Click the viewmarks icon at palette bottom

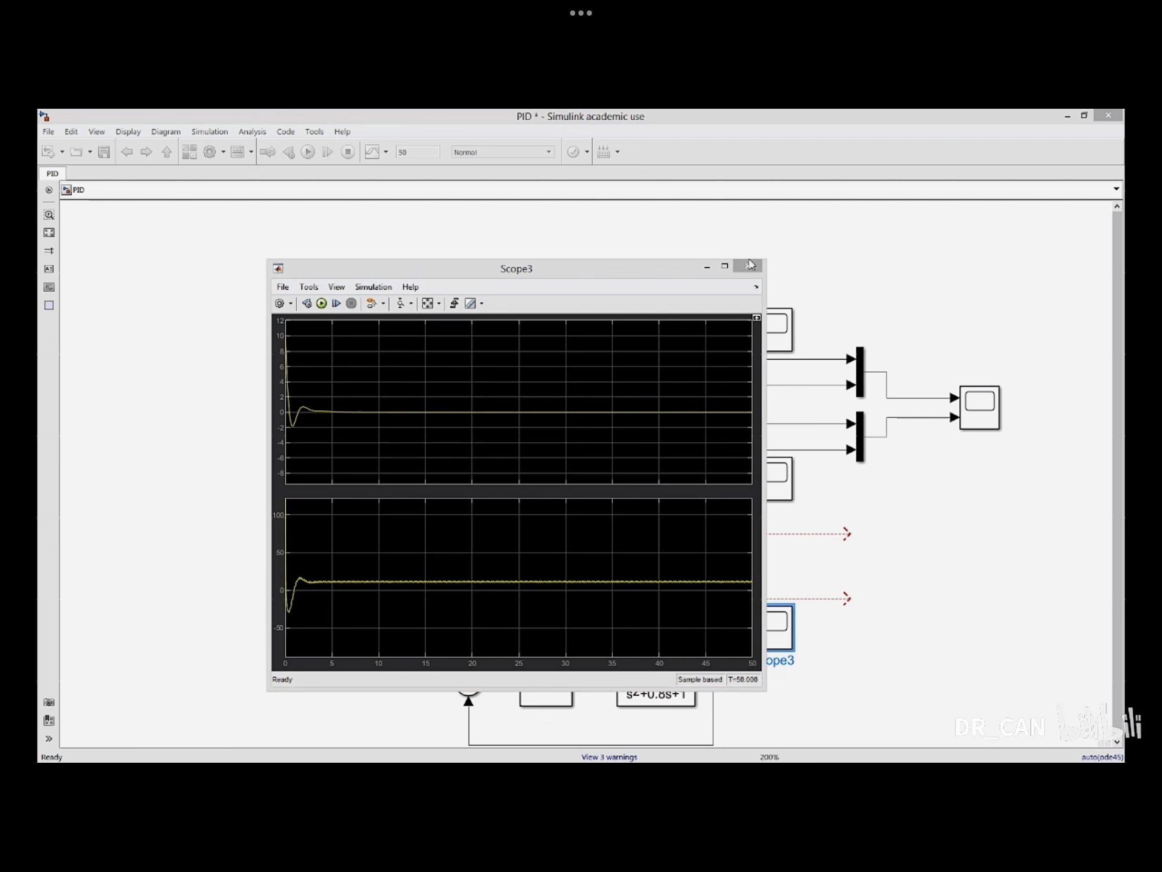49,720
